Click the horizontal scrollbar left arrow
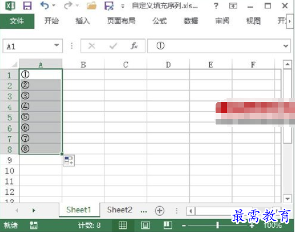Viewport: 295px width, 232px height. pyautogui.click(x=191, y=211)
